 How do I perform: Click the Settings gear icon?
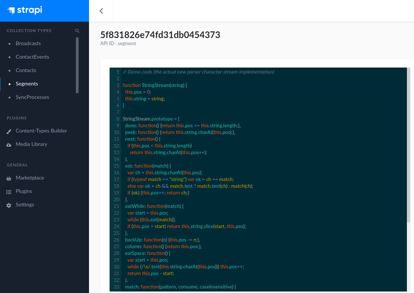tap(9, 205)
